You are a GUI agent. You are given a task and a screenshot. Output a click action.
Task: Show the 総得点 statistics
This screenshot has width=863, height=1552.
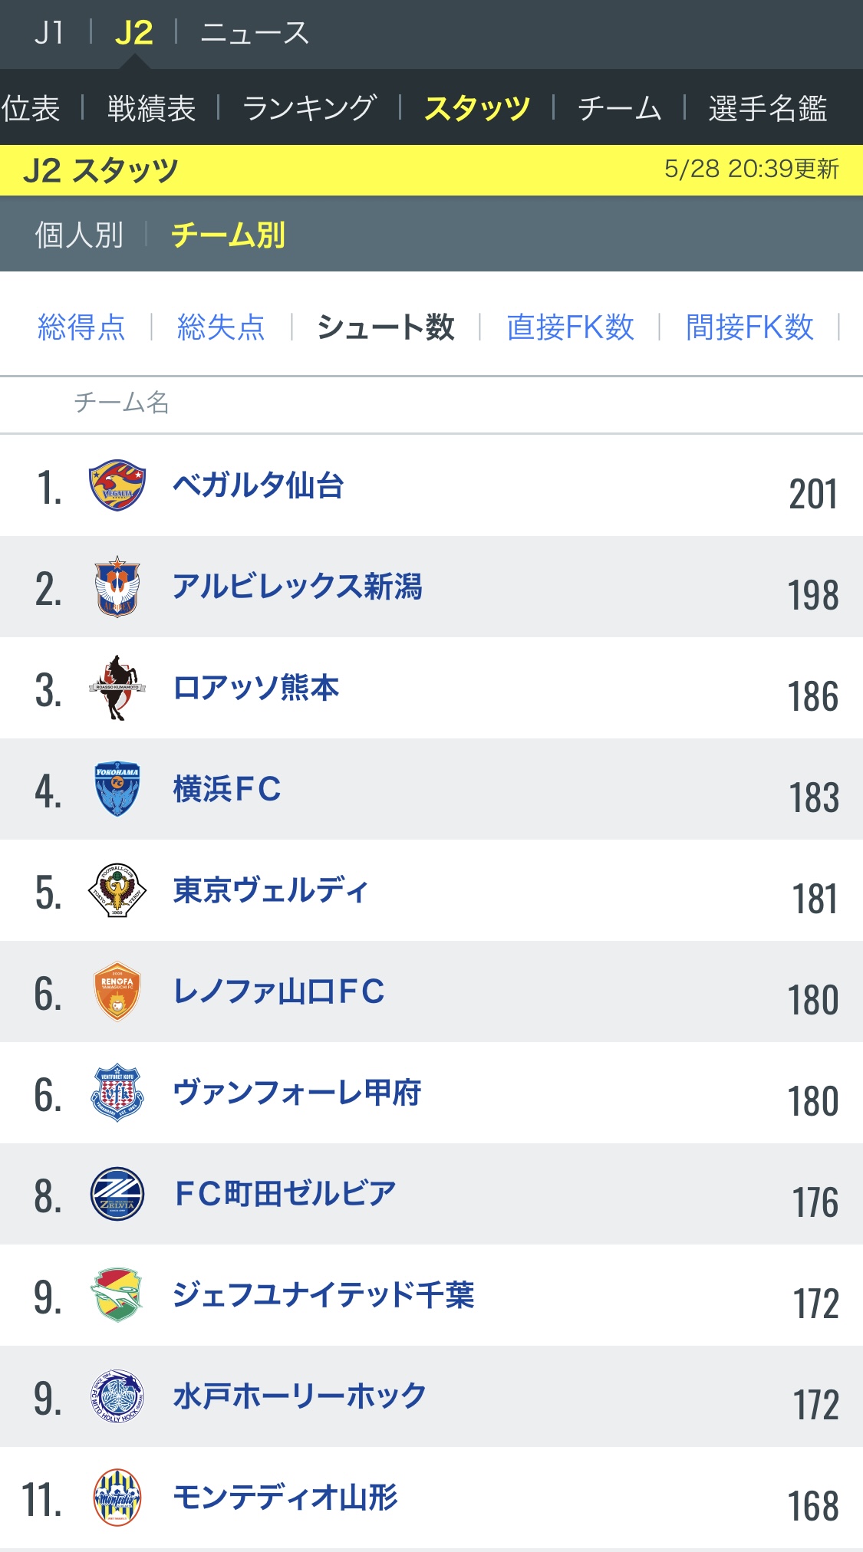(81, 327)
